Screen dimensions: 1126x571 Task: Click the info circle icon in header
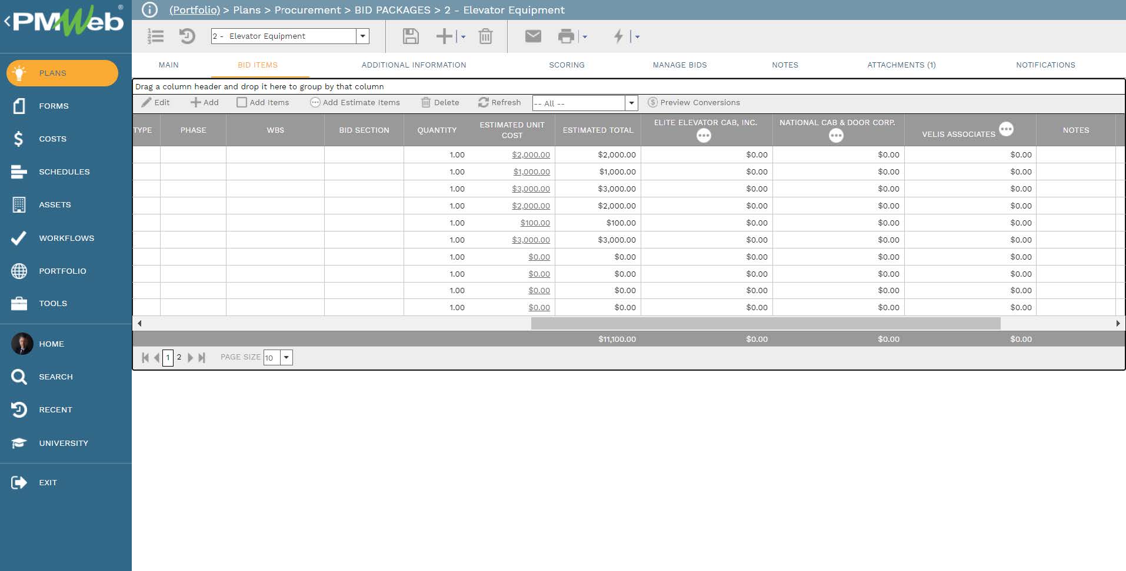point(149,10)
